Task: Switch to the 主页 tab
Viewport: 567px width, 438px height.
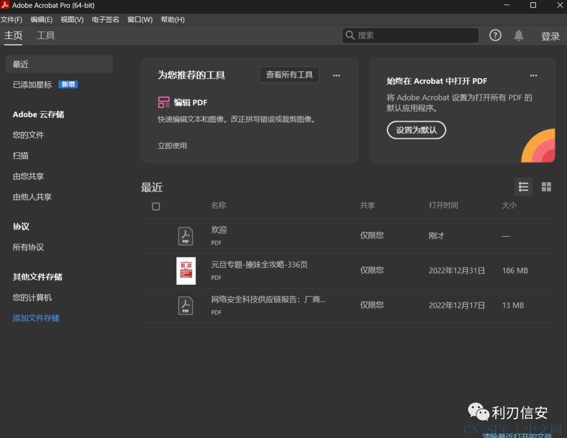Action: click(x=13, y=36)
